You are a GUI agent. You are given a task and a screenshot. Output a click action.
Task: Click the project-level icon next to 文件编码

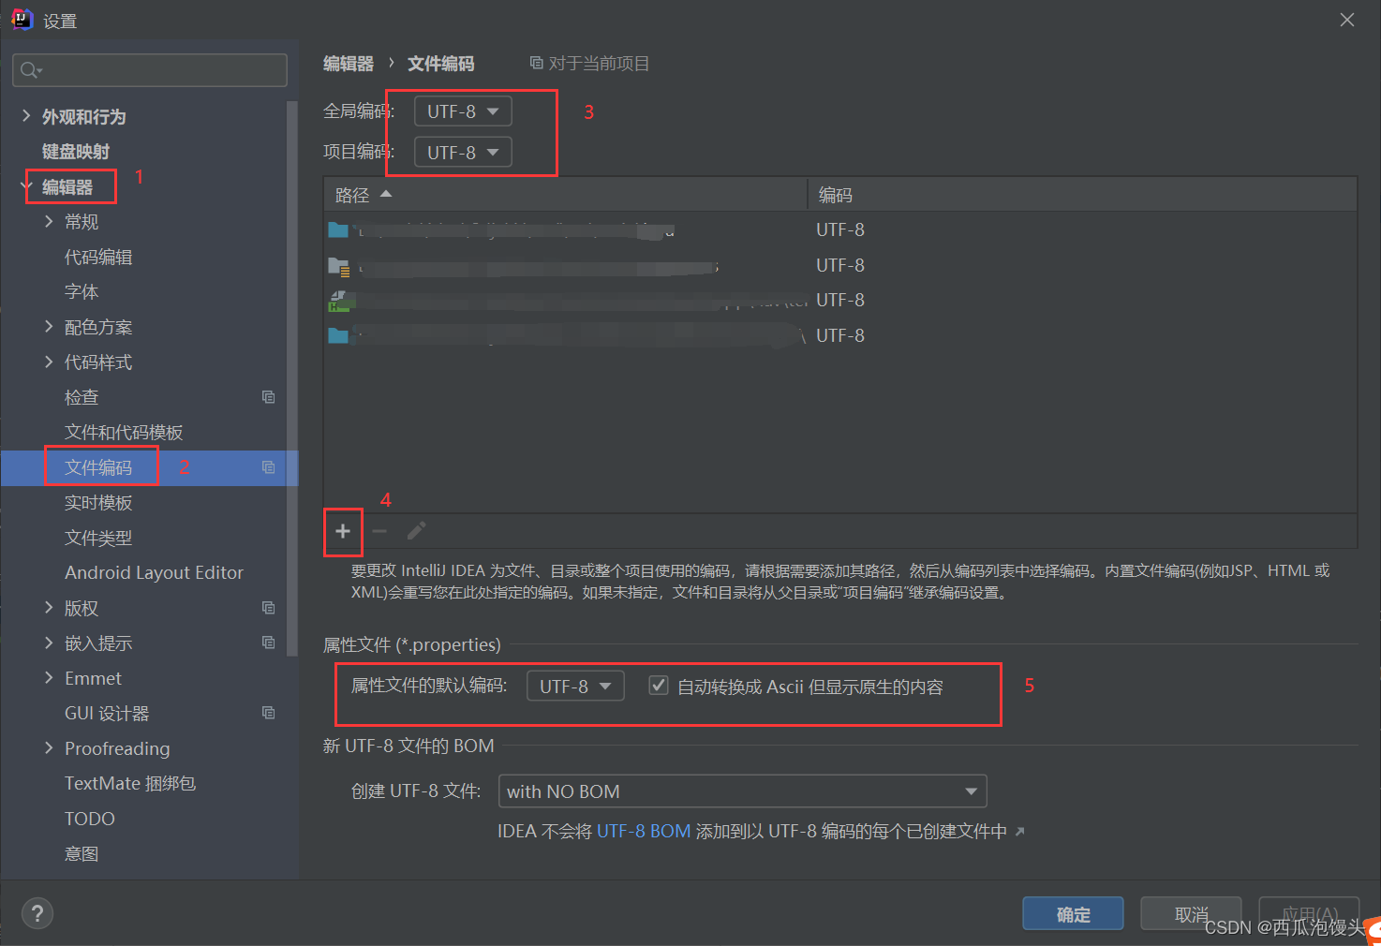click(269, 467)
